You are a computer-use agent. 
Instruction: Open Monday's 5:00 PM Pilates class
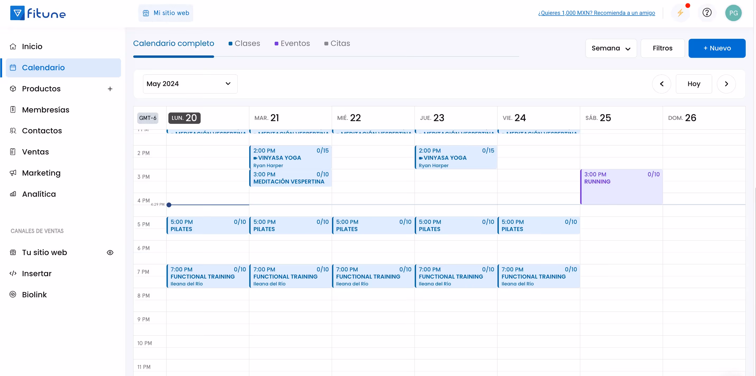coord(208,225)
